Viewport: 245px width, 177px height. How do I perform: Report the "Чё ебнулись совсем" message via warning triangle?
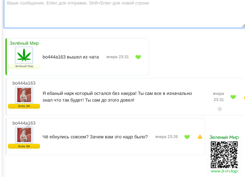(200, 137)
